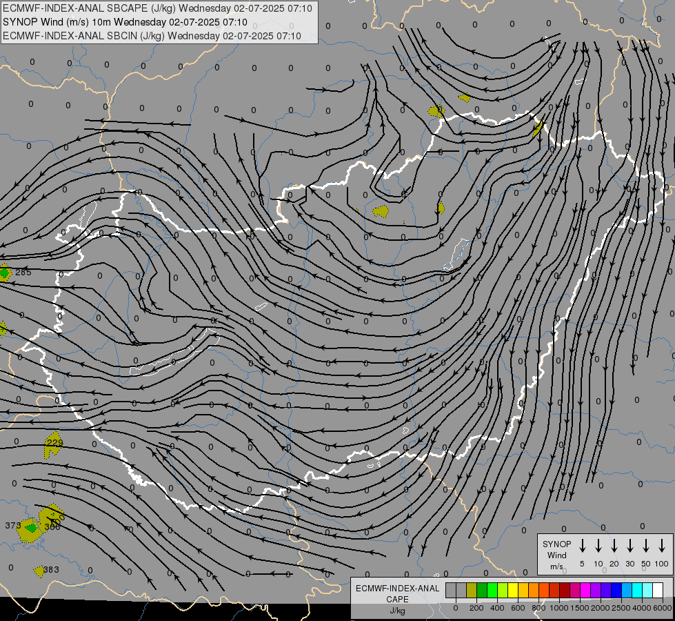Image resolution: width=675 pixels, height=621 pixels.
Task: Click the olive CAPE patch beside label 383
Action: click(x=39, y=571)
